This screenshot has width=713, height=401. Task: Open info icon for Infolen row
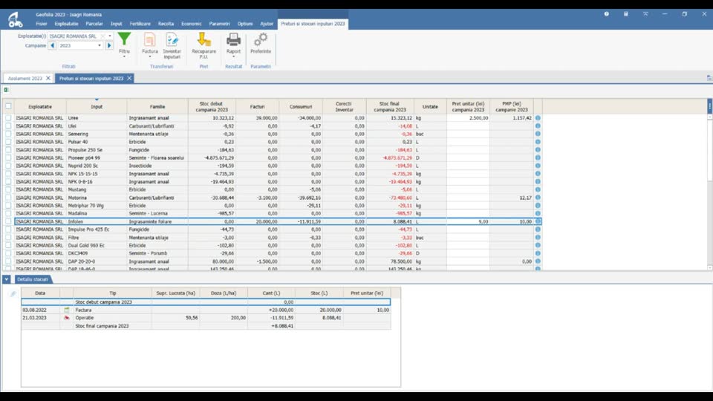click(x=538, y=221)
